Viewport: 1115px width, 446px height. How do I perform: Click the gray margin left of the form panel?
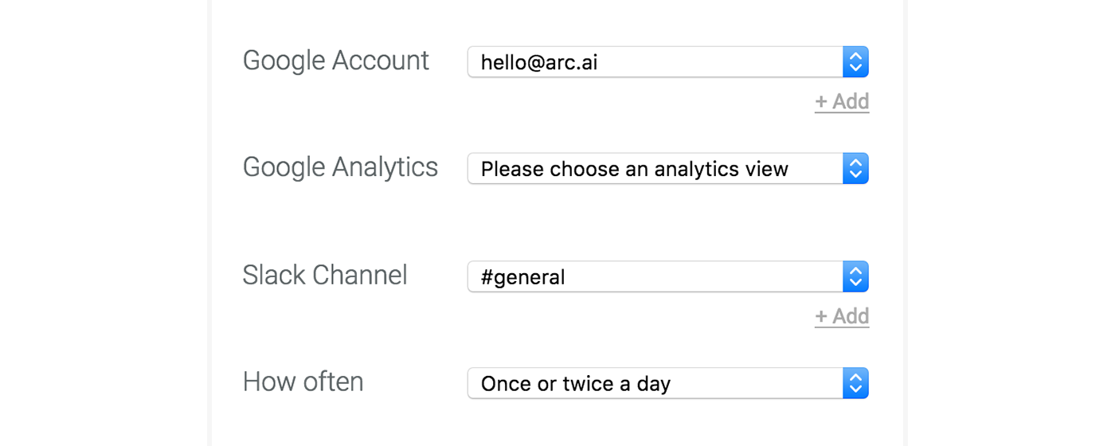pos(104,223)
